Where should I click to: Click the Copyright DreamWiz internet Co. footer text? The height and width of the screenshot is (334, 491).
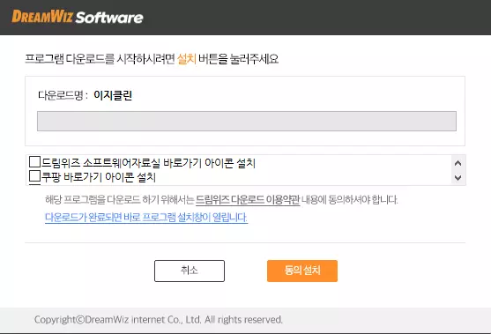click(x=159, y=320)
